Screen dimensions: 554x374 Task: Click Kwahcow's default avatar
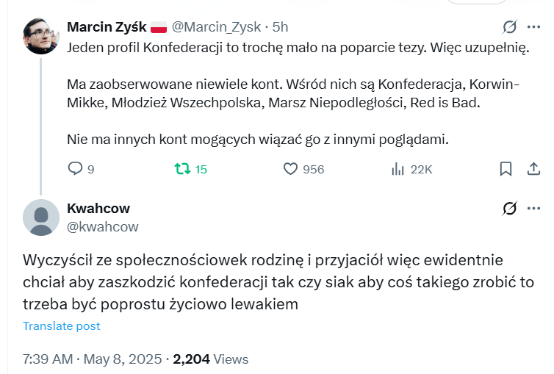pos(41,217)
